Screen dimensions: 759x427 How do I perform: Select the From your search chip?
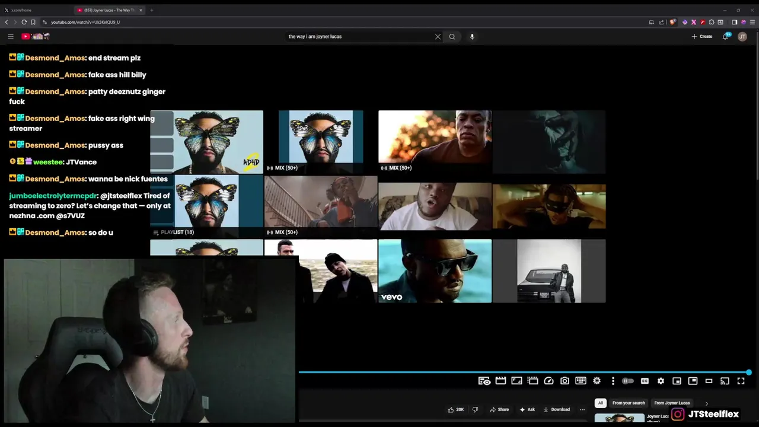point(628,403)
